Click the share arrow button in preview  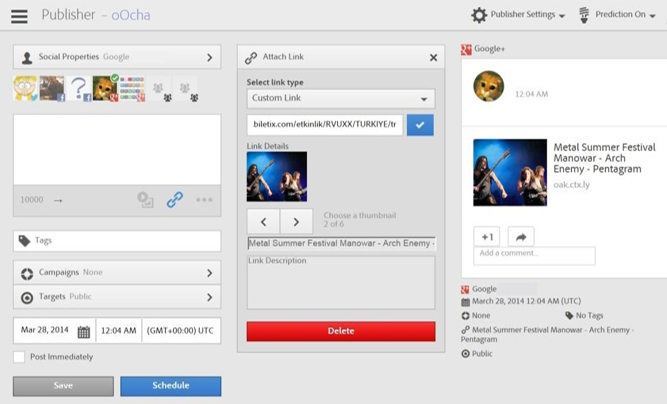click(x=521, y=237)
